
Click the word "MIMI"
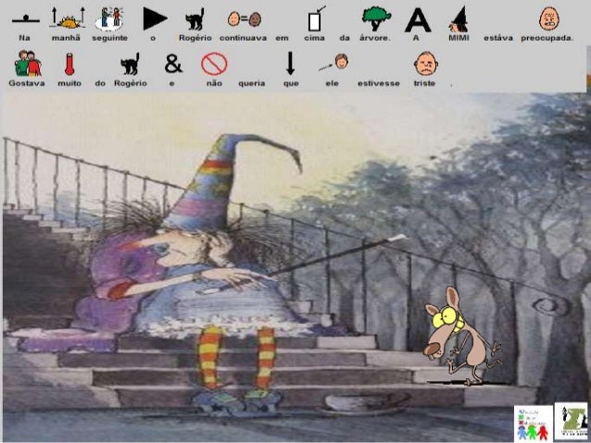pyautogui.click(x=459, y=38)
